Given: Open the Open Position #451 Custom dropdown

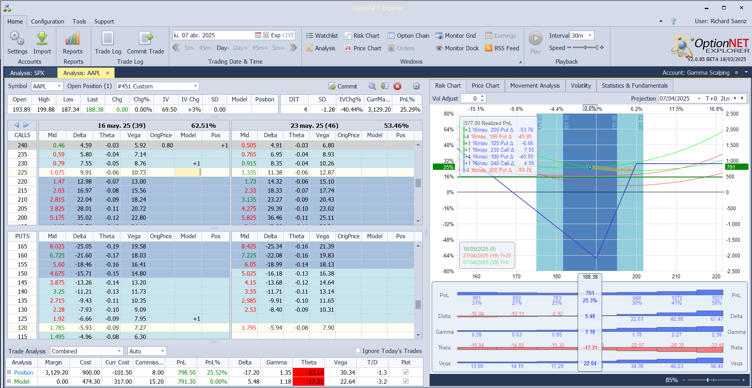Looking at the screenshot, I should (195, 86).
